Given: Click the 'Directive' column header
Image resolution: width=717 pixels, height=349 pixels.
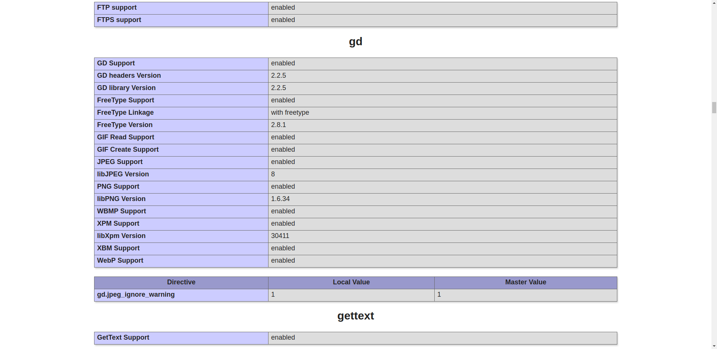Looking at the screenshot, I should point(181,282).
